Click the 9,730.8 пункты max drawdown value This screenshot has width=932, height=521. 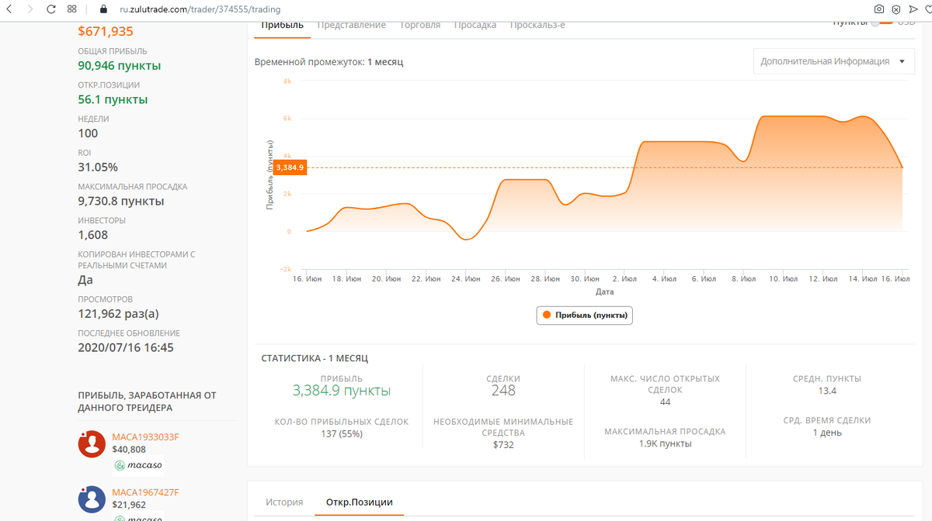[121, 202]
